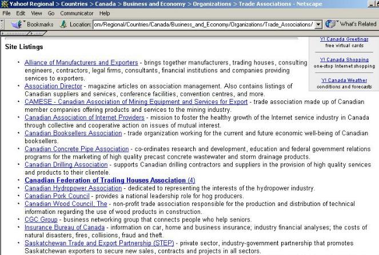Open the Edit menu
Image resolution: width=379 pixels, height=255 pixels.
(x=21, y=13)
